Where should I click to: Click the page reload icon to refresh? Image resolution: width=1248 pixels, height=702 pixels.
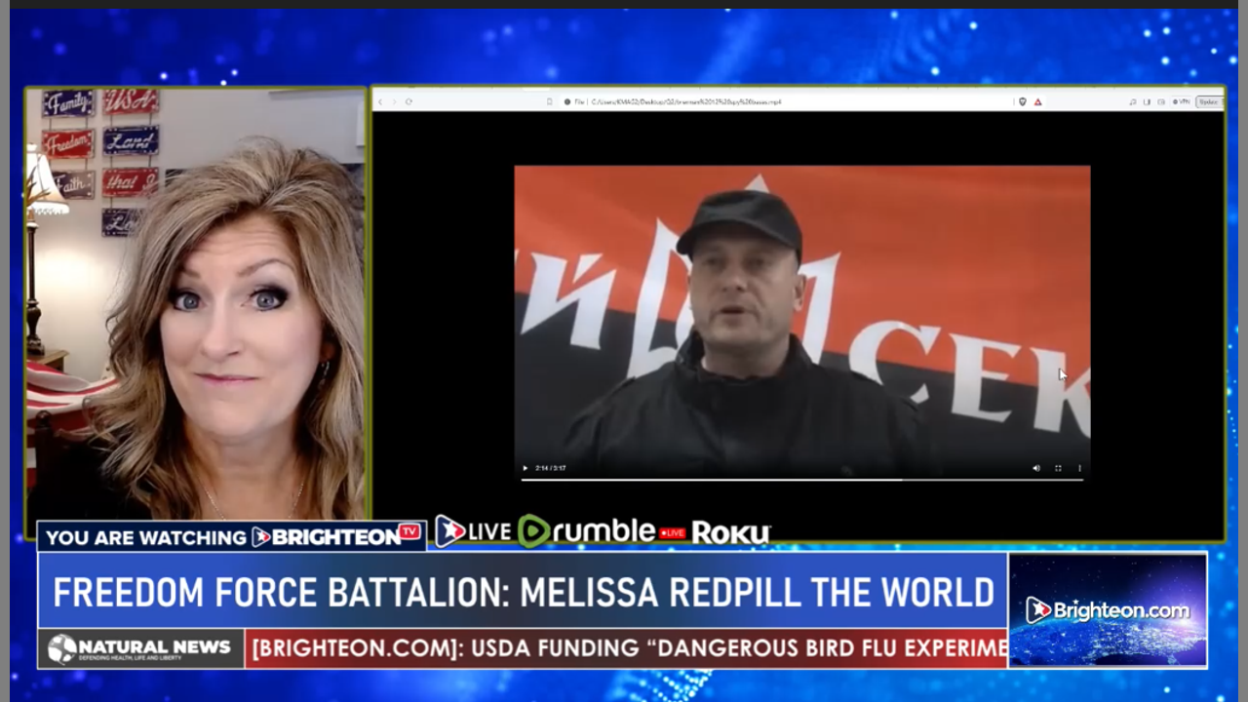407,101
